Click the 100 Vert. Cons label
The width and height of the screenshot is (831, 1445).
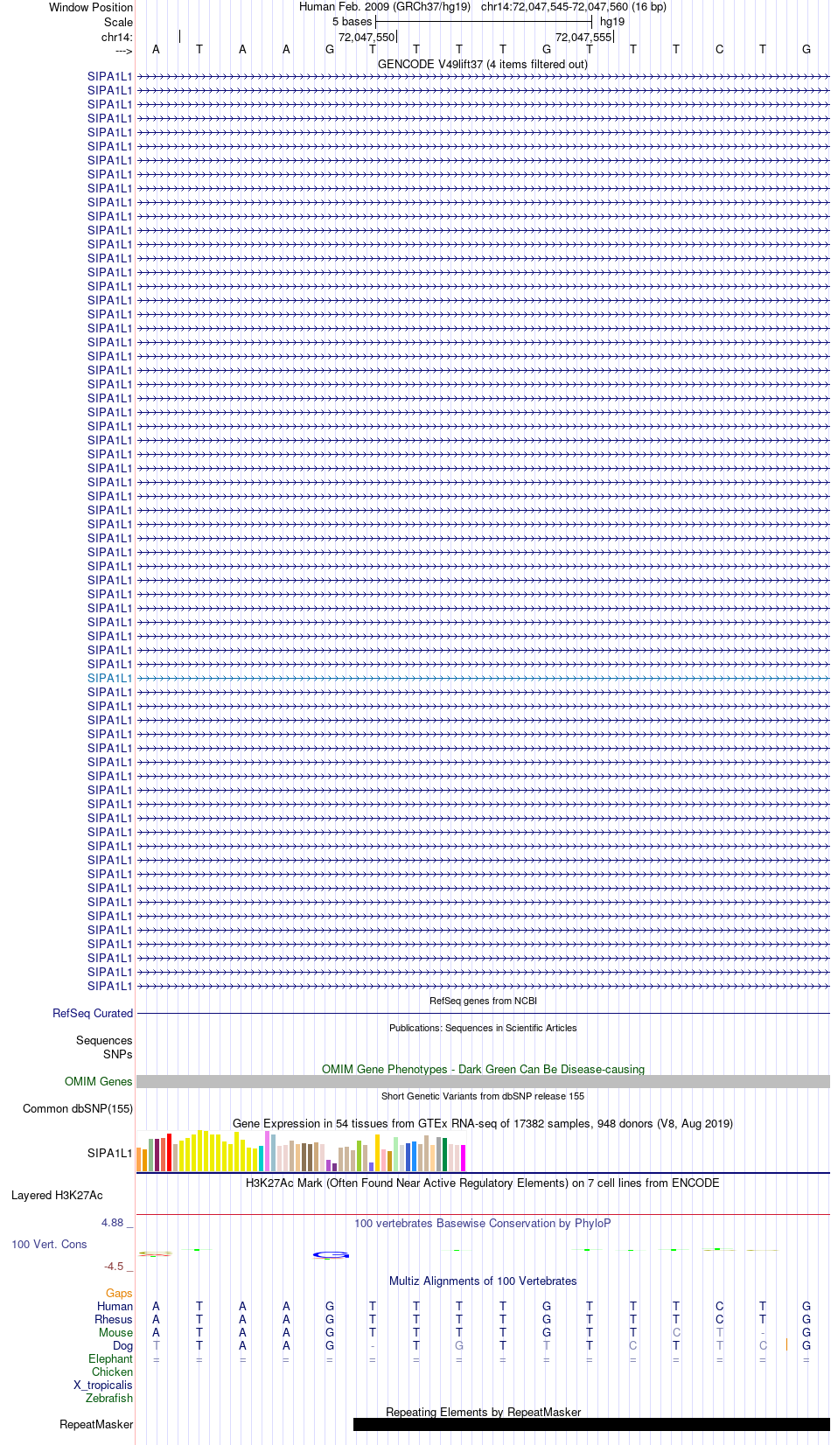point(49,1244)
